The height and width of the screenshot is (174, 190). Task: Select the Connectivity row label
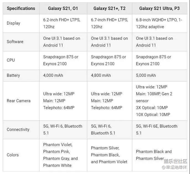[18, 129]
